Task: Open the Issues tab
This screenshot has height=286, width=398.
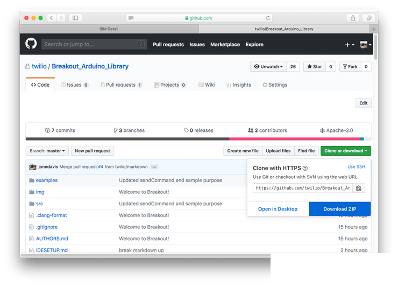Action: click(x=75, y=85)
